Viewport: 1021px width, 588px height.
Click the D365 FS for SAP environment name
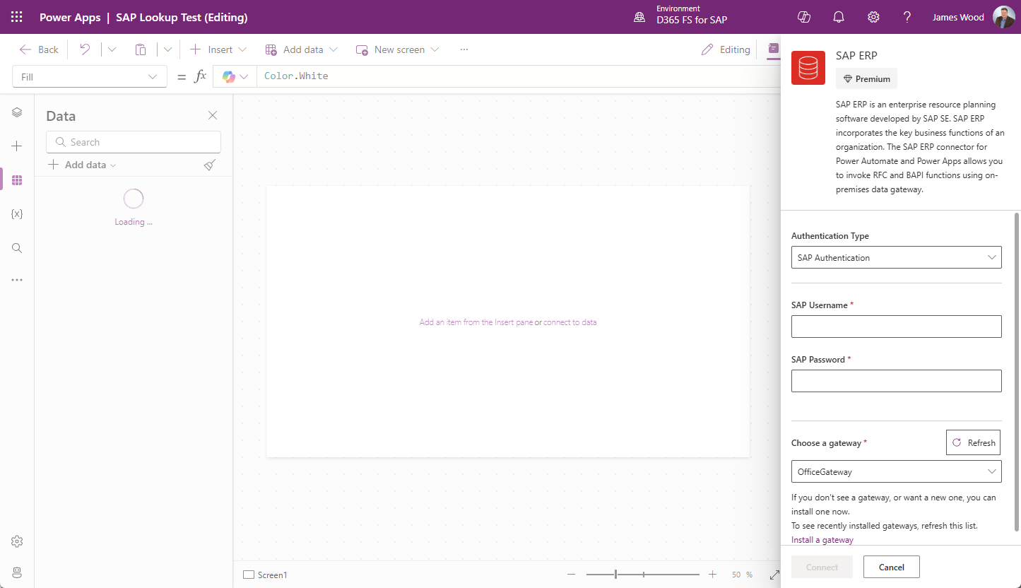(x=692, y=20)
